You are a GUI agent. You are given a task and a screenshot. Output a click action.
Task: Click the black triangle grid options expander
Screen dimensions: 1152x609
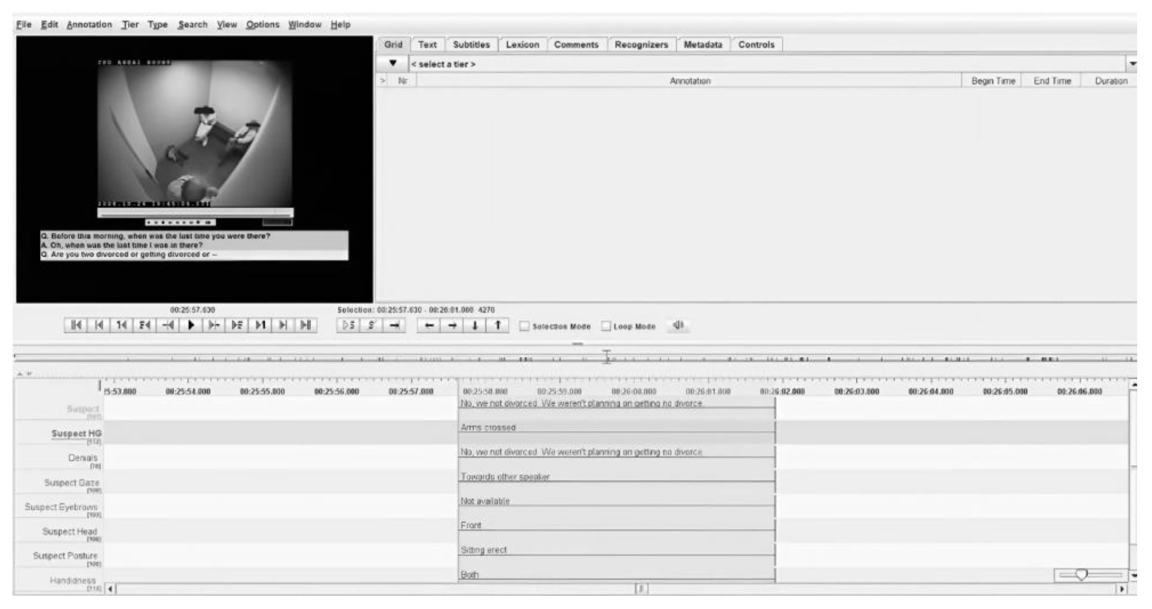pyautogui.click(x=393, y=63)
